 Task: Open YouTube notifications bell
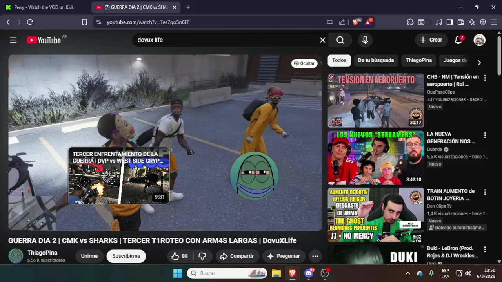(458, 40)
